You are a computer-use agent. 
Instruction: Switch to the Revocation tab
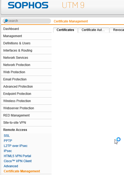click(x=117, y=30)
